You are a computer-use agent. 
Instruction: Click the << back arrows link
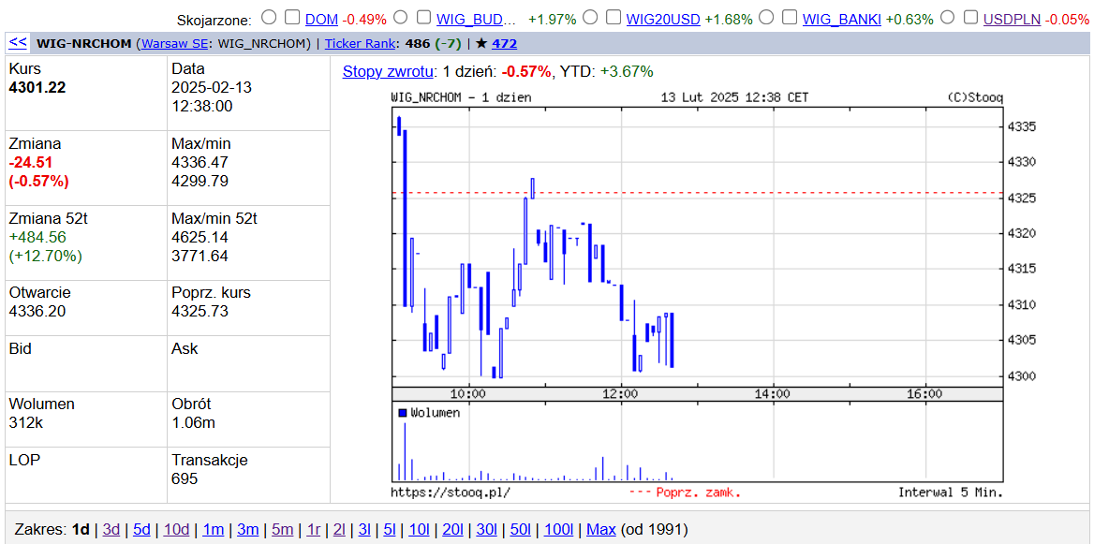18,42
